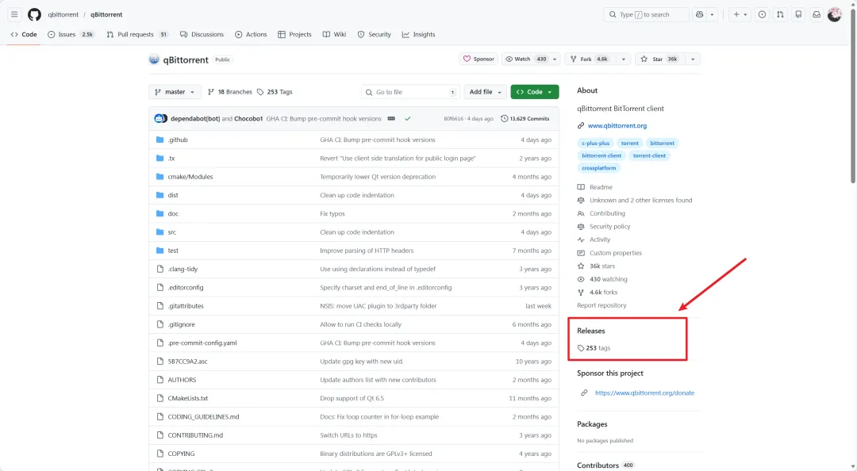
Task: Open the Security tab
Action: 375,34
